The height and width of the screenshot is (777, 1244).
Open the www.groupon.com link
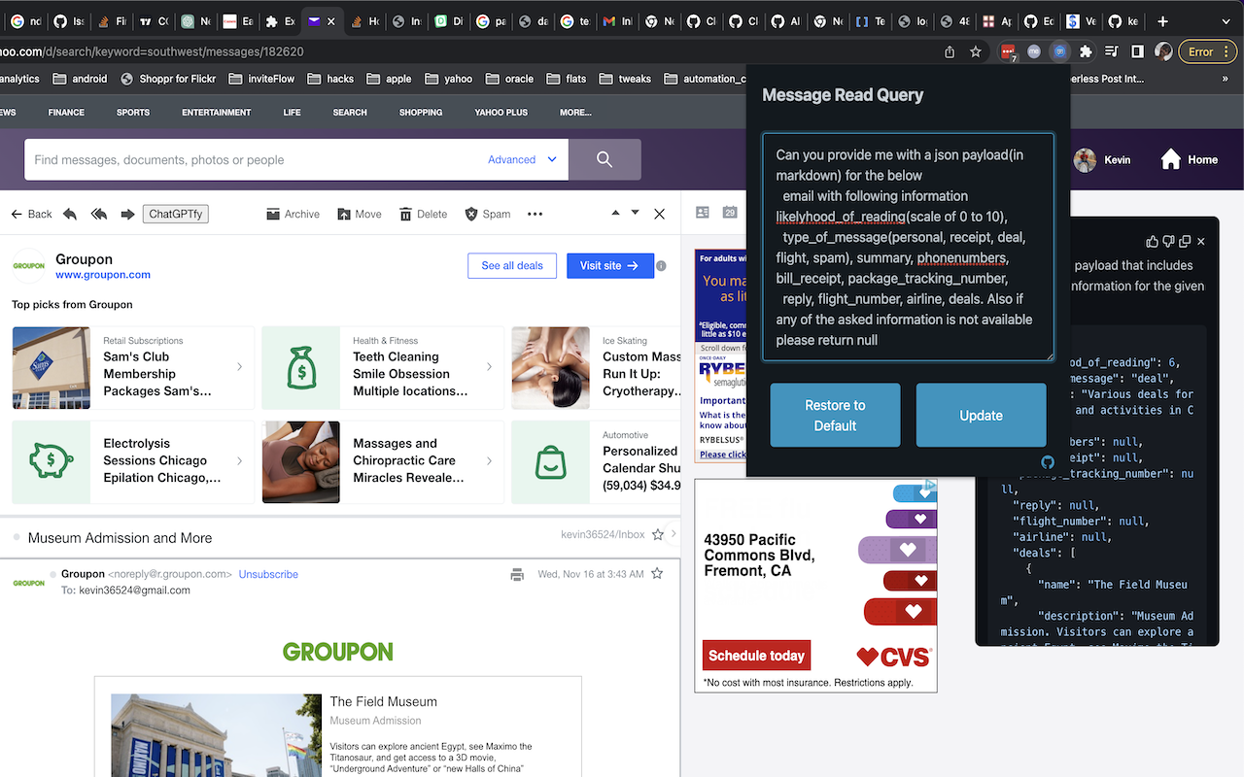click(103, 275)
